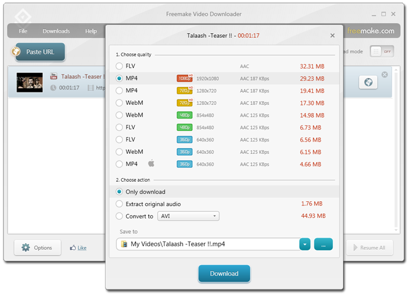Click the Talaash video thumbnail
This screenshot has height=296, width=414.
(30, 82)
